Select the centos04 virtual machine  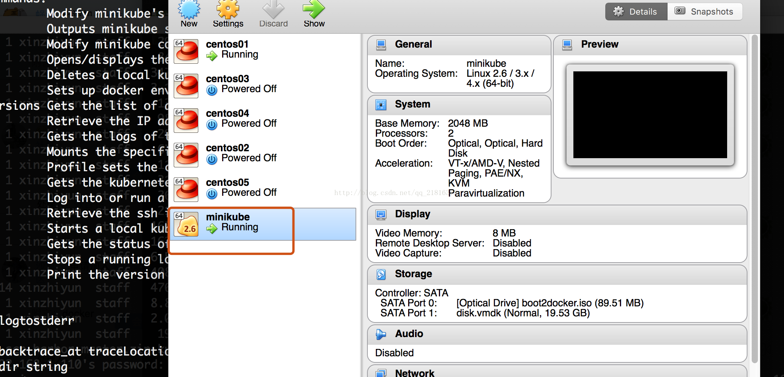tap(262, 120)
